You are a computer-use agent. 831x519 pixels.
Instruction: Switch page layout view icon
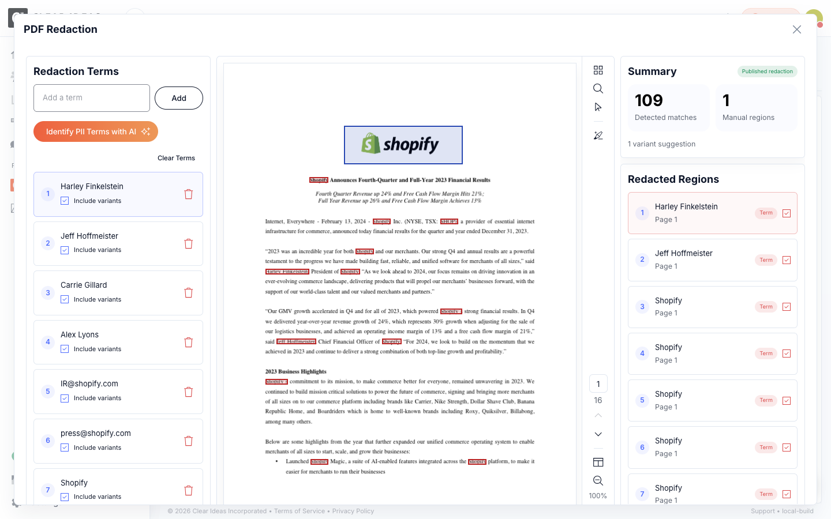click(598, 462)
